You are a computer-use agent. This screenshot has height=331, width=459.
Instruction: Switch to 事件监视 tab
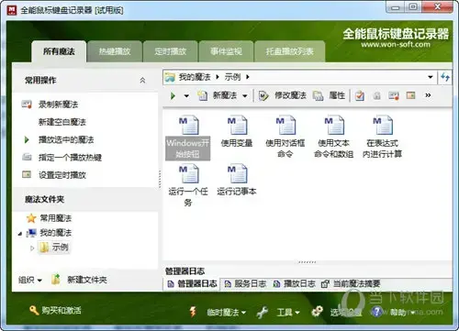226,51
